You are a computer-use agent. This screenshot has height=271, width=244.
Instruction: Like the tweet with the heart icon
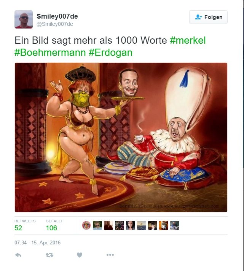[x=80, y=255]
